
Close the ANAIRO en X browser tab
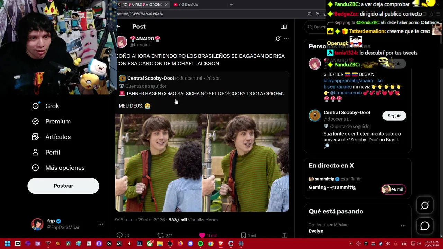point(166,4)
